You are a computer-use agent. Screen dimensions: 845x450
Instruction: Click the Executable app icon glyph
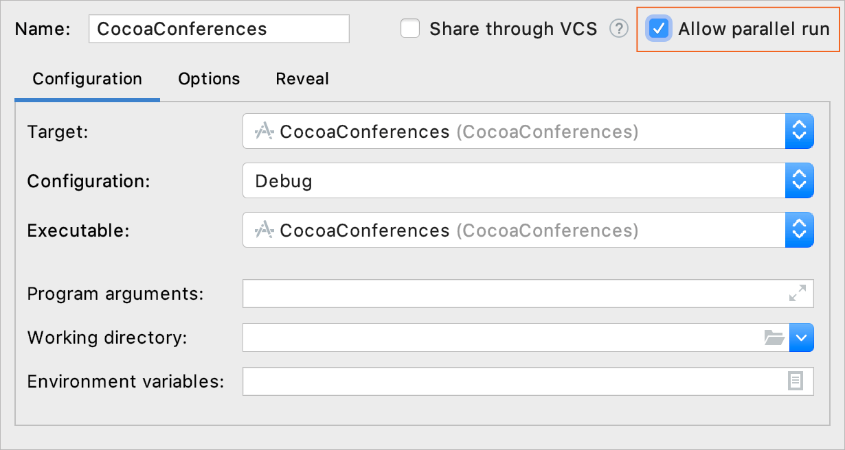coord(264,230)
